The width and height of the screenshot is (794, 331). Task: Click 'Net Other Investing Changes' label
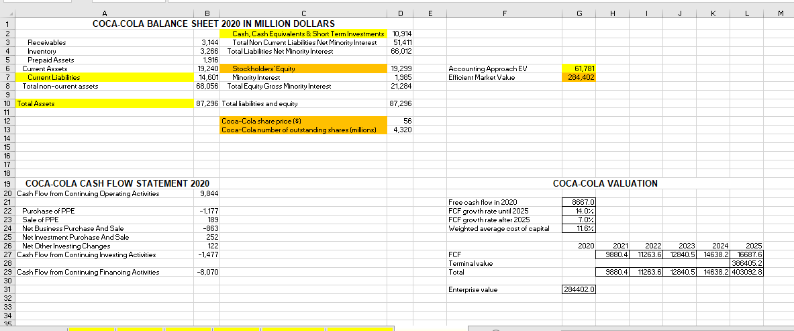(66, 246)
